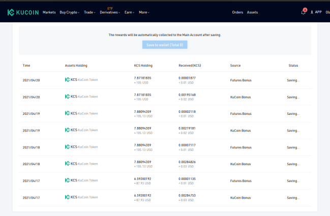330x216 pixels.
Task: Click the rewards auto-collected notice text
Action: pyautogui.click(x=165, y=35)
